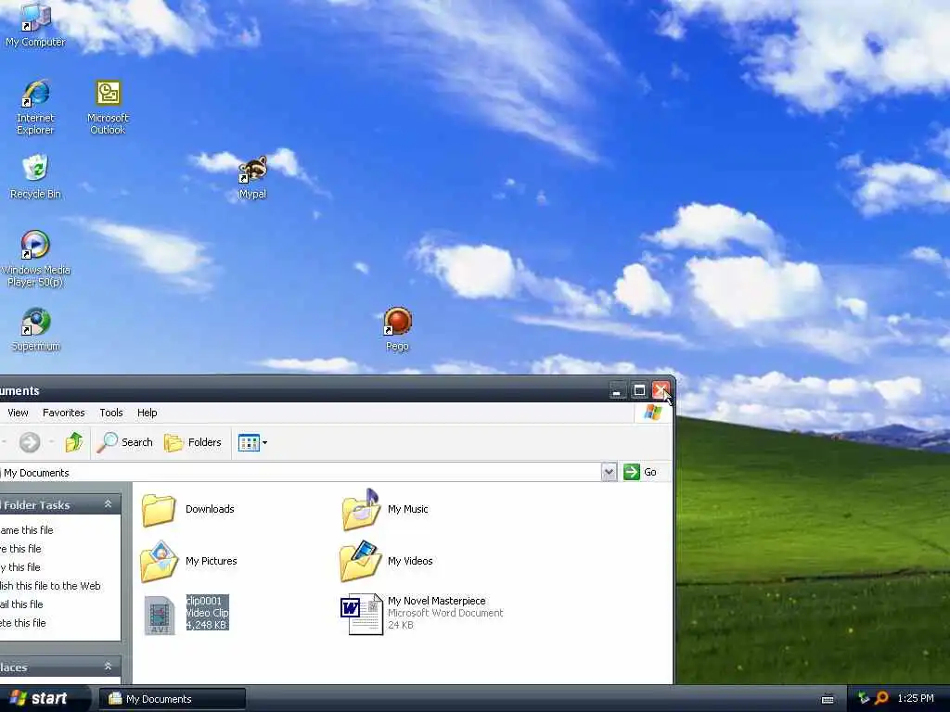Select the My Videos folder
Screen dimensions: 950x712
click(387, 561)
